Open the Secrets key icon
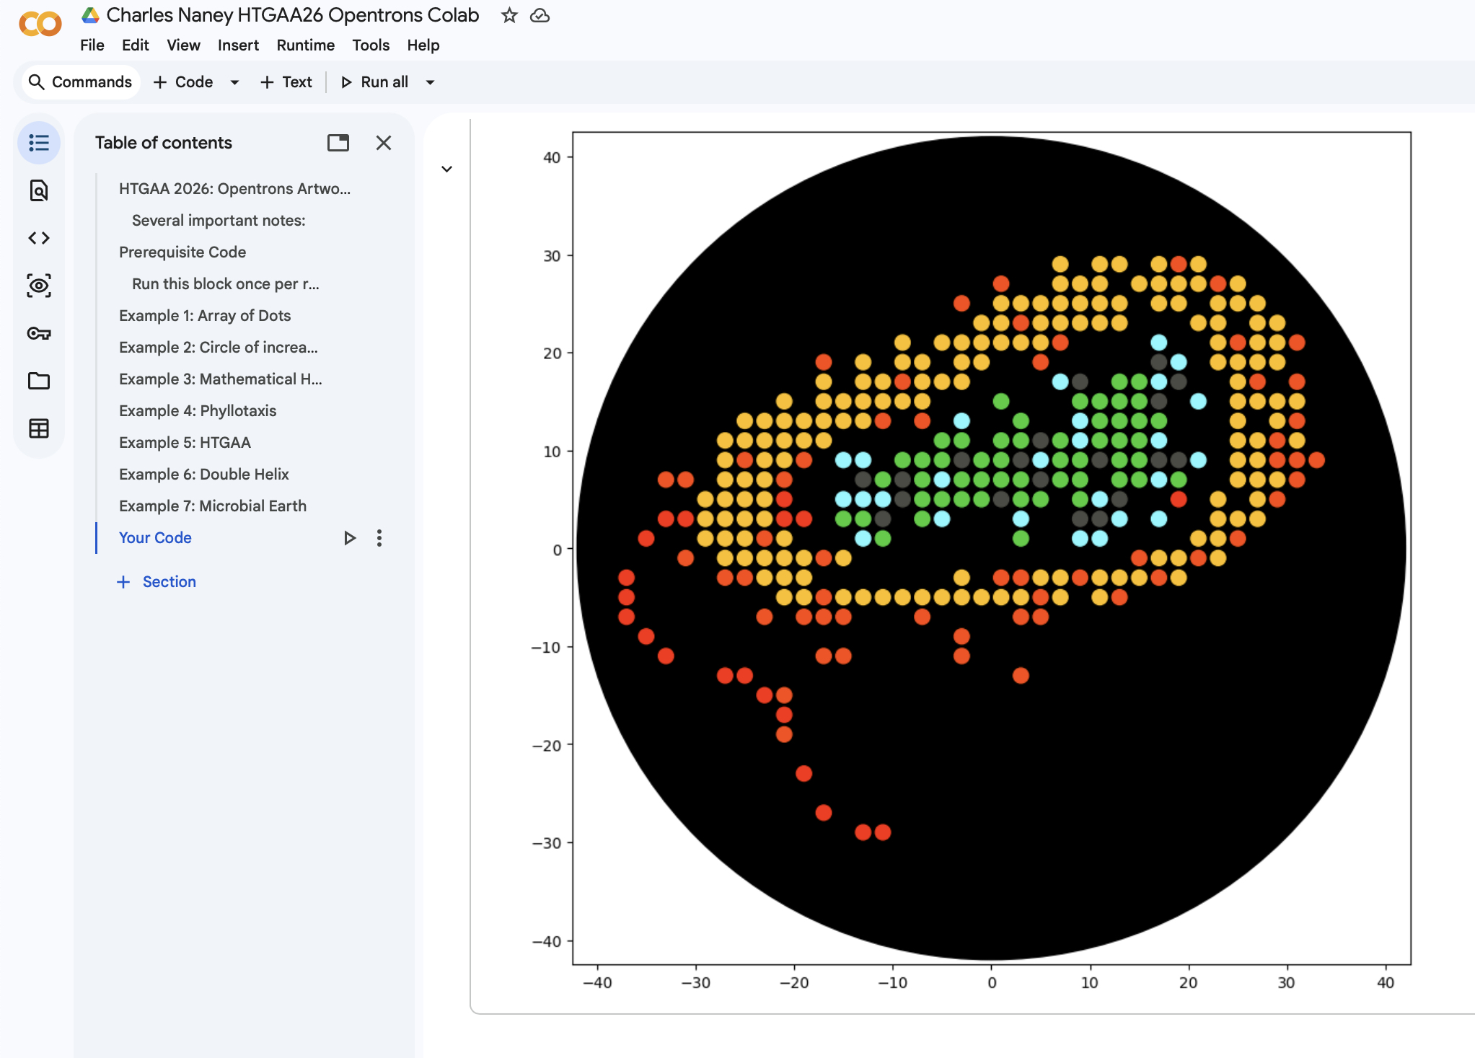The width and height of the screenshot is (1475, 1058). [x=39, y=333]
